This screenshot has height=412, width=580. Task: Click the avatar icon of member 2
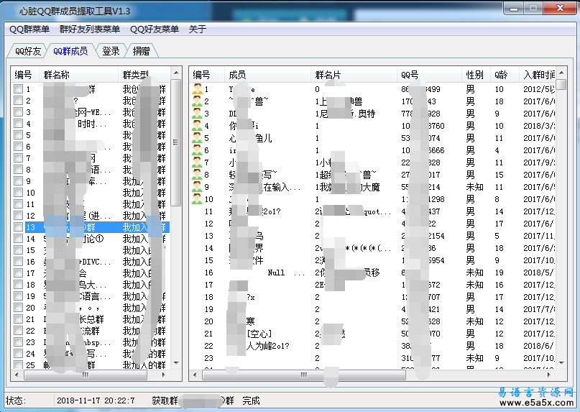[x=197, y=101]
